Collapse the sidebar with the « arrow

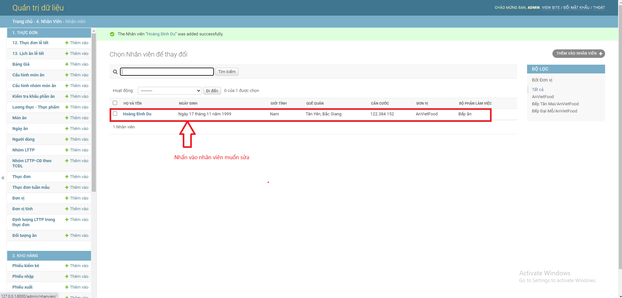pyautogui.click(x=3, y=178)
